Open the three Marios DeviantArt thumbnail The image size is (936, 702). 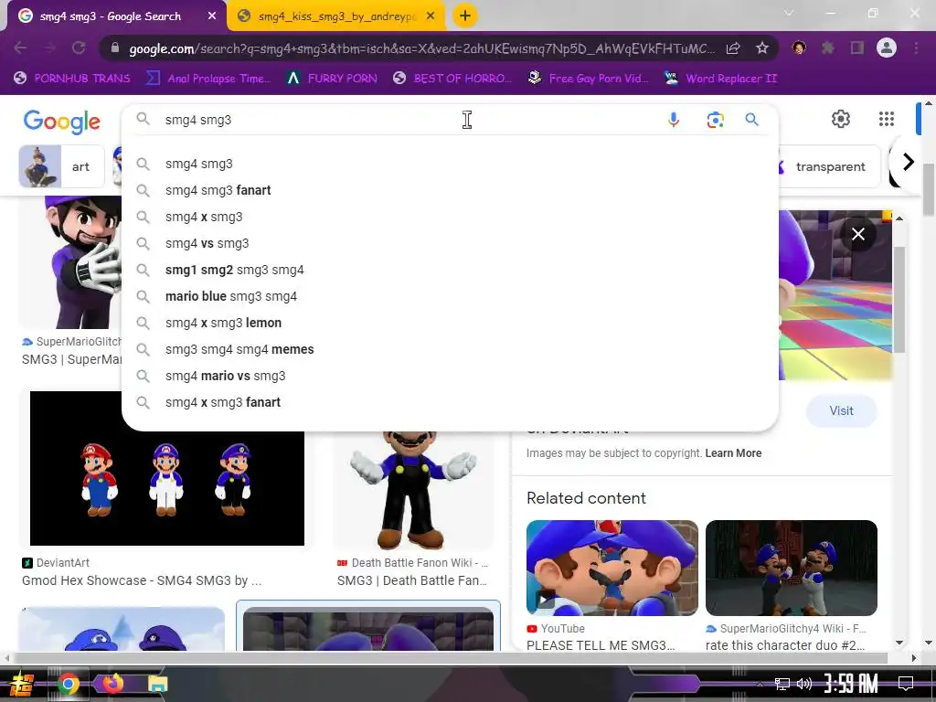click(167, 468)
